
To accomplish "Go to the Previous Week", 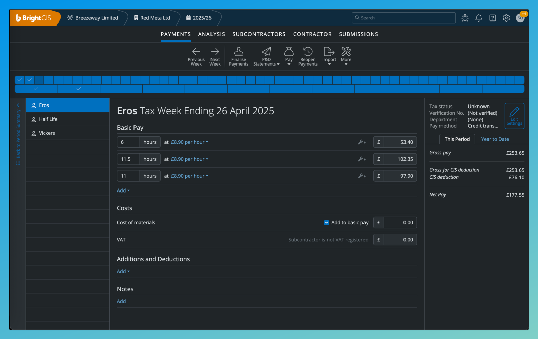I will (196, 56).
